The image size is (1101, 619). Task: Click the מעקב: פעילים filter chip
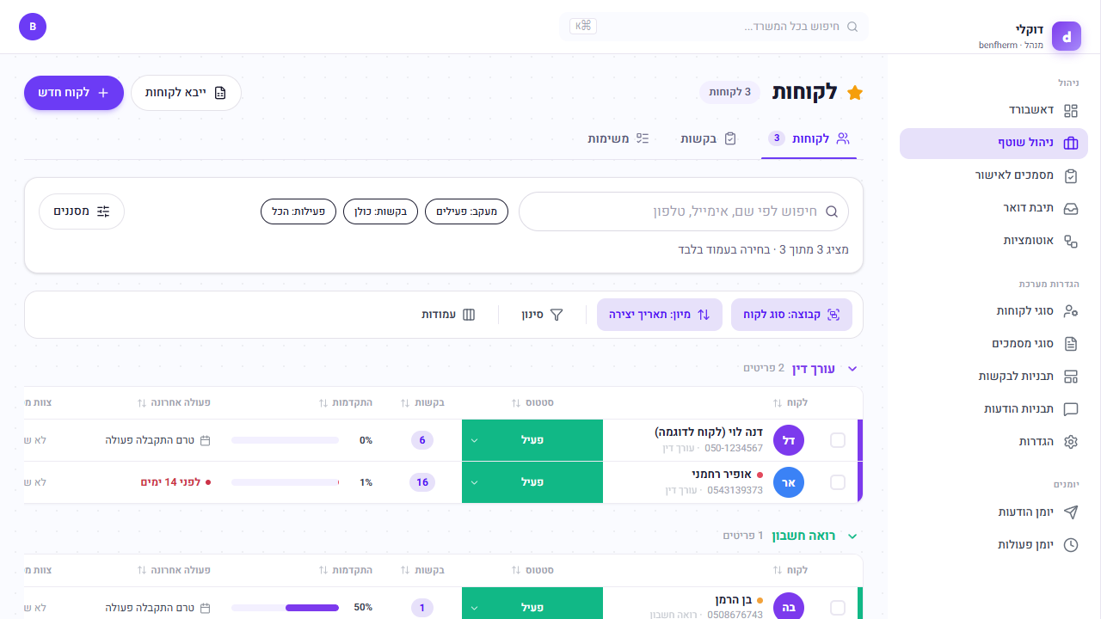click(467, 211)
